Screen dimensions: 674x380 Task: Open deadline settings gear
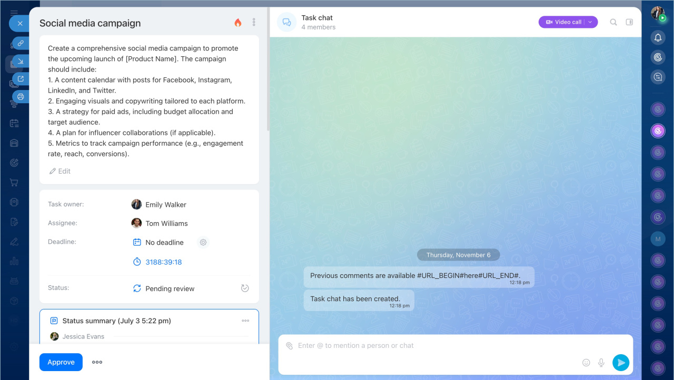203,243
